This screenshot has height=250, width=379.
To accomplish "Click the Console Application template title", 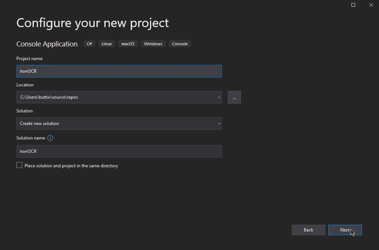I will click(x=47, y=44).
